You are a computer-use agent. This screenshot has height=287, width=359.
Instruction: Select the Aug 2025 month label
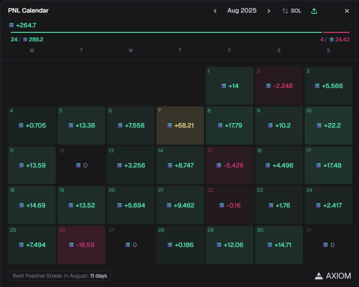(x=242, y=11)
